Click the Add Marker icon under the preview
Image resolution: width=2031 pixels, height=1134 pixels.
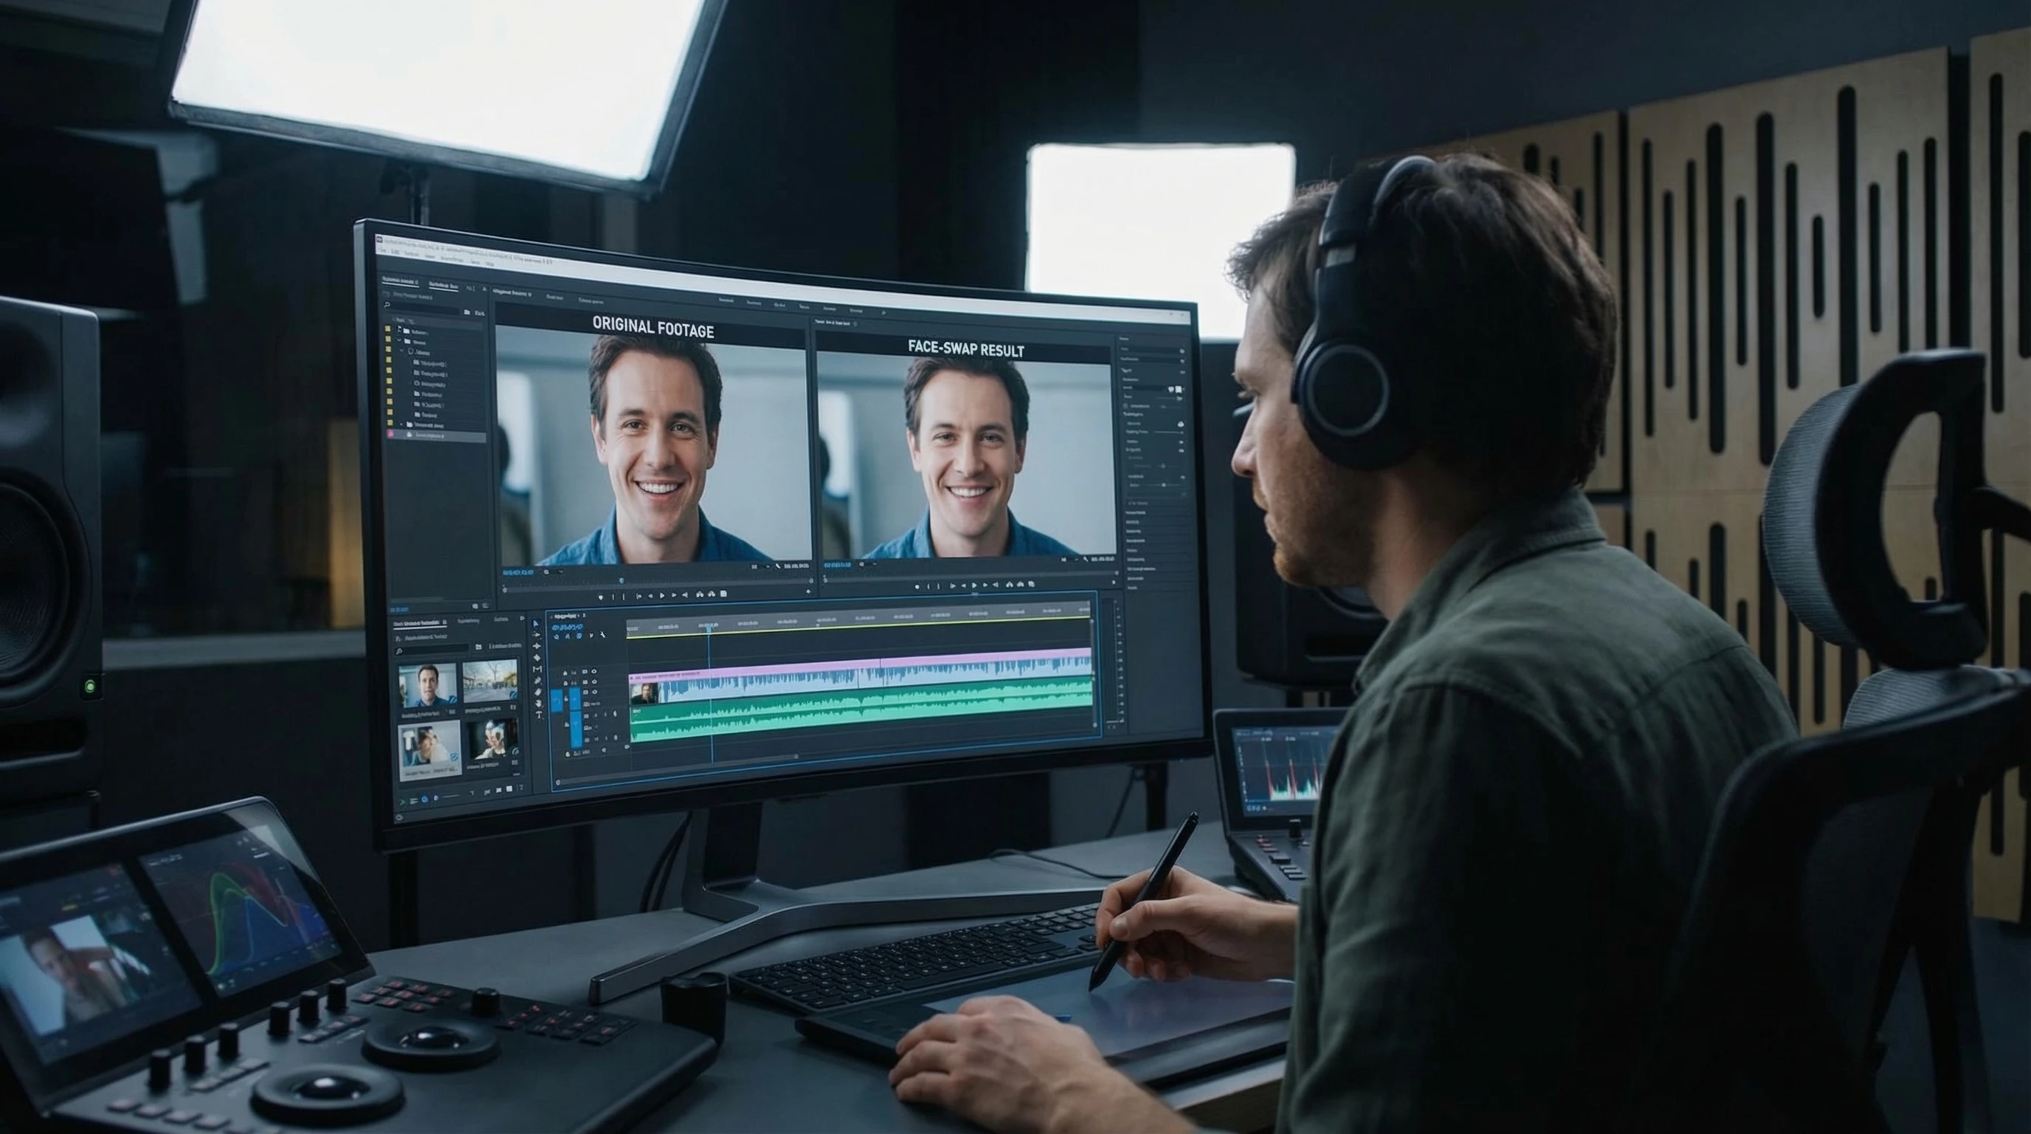[x=601, y=597]
